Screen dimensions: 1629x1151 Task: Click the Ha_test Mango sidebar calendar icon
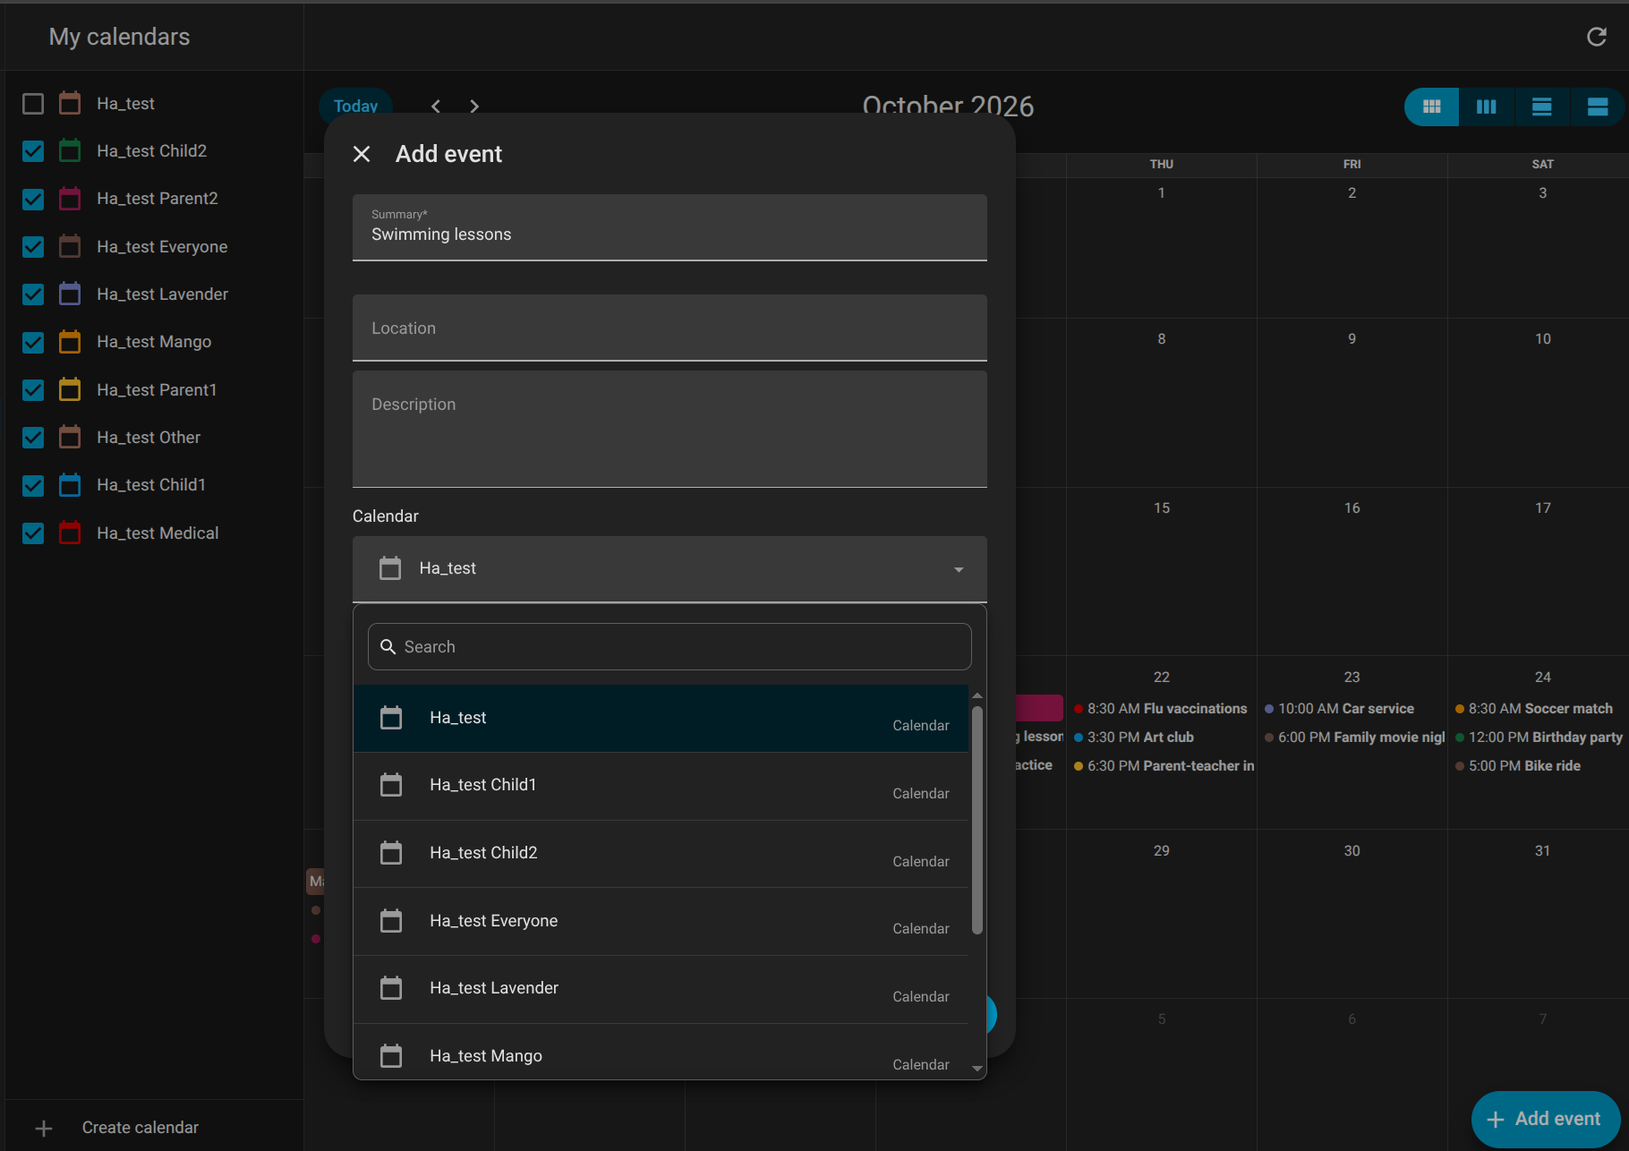tap(70, 342)
